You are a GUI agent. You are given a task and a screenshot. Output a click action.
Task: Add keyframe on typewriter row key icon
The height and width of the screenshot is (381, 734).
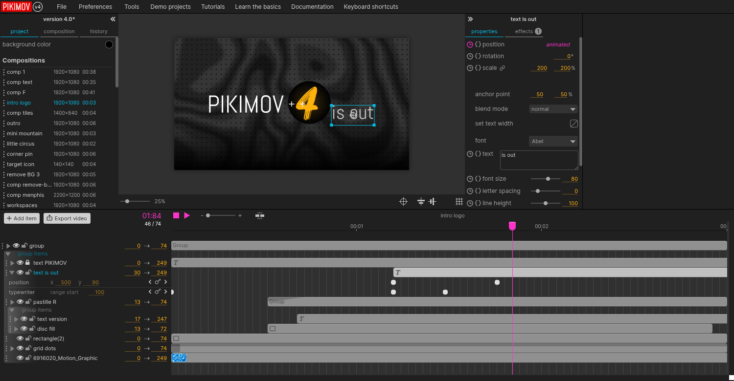click(158, 292)
